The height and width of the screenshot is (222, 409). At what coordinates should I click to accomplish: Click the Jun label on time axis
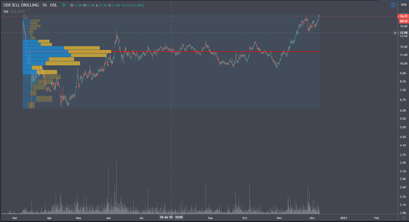tap(108, 218)
